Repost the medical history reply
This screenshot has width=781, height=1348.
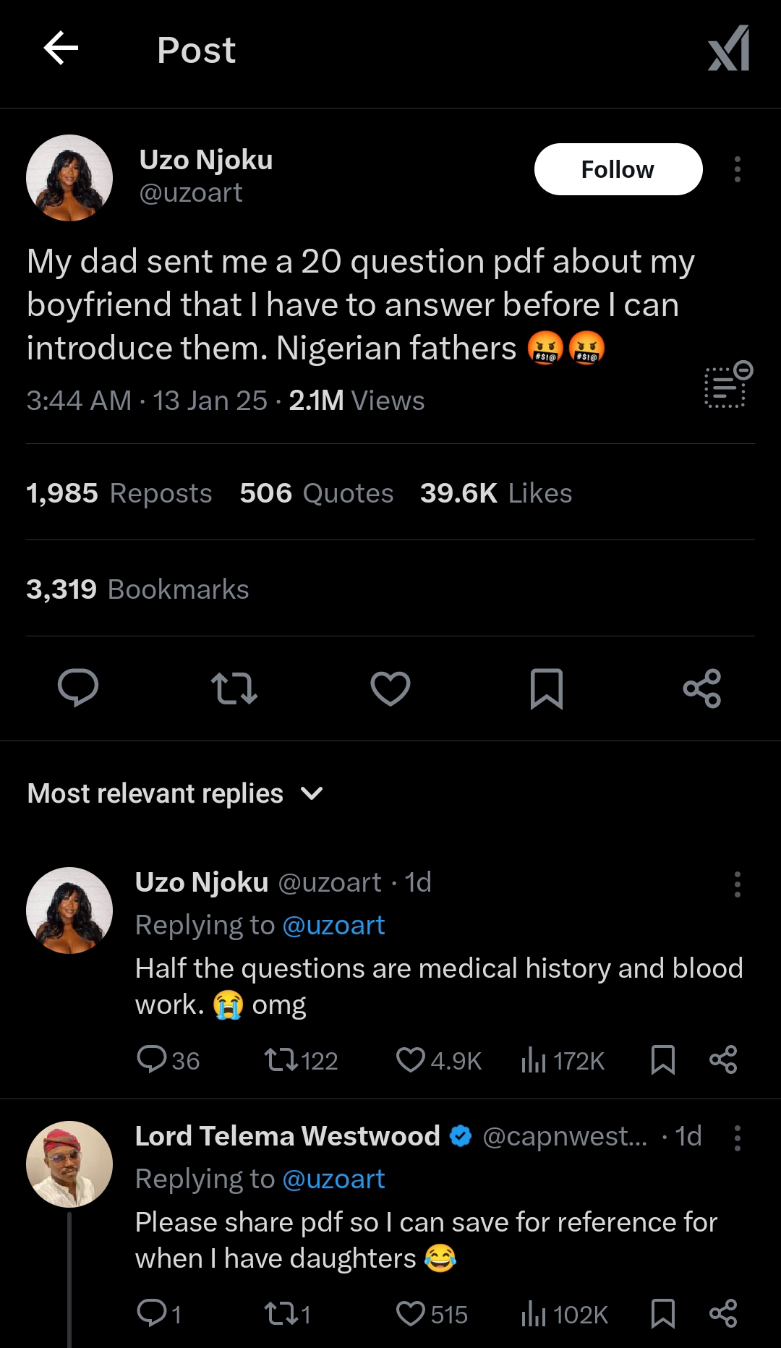(x=281, y=1060)
